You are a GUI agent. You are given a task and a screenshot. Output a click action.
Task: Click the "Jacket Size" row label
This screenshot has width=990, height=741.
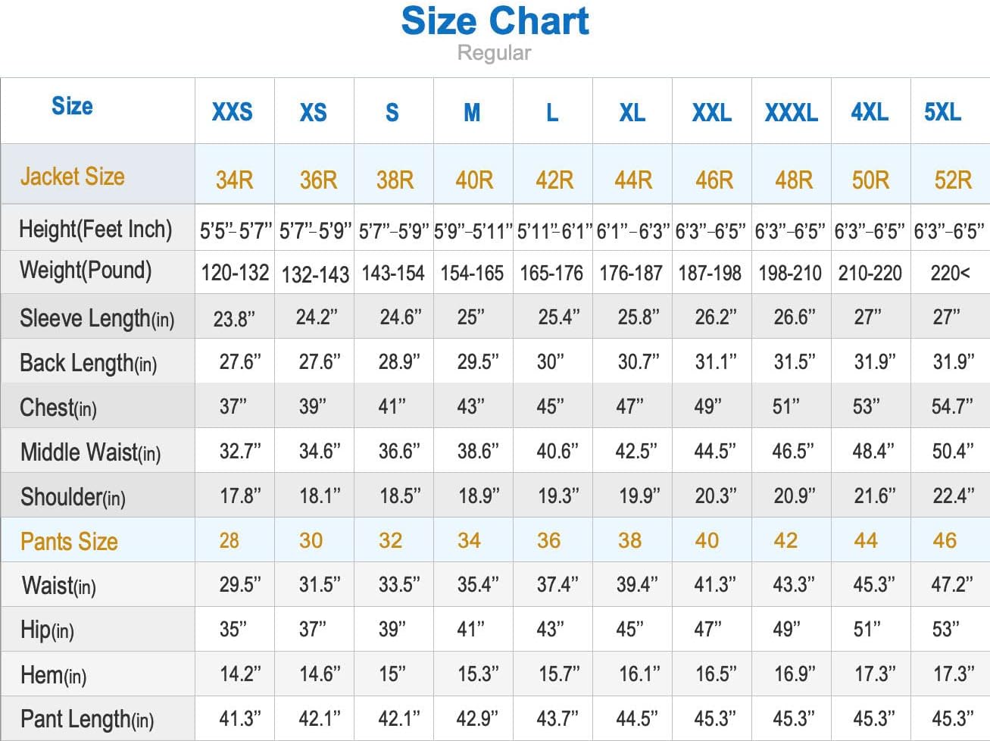[73, 177]
